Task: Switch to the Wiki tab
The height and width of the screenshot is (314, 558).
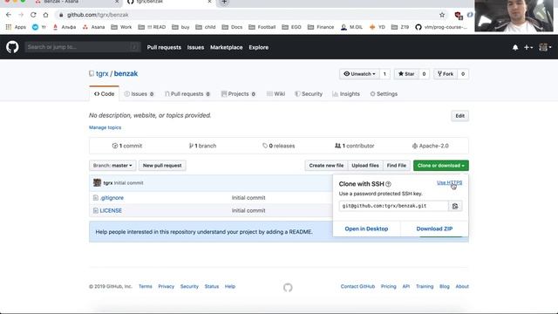Action: (x=276, y=94)
